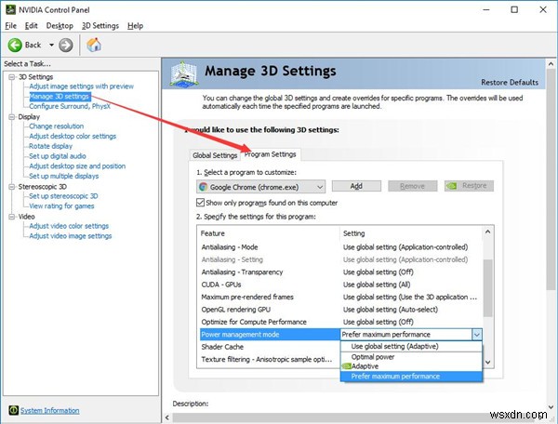558x424 pixels.
Task: Click the Chrome icon in the program combo box
Action: pos(203,187)
